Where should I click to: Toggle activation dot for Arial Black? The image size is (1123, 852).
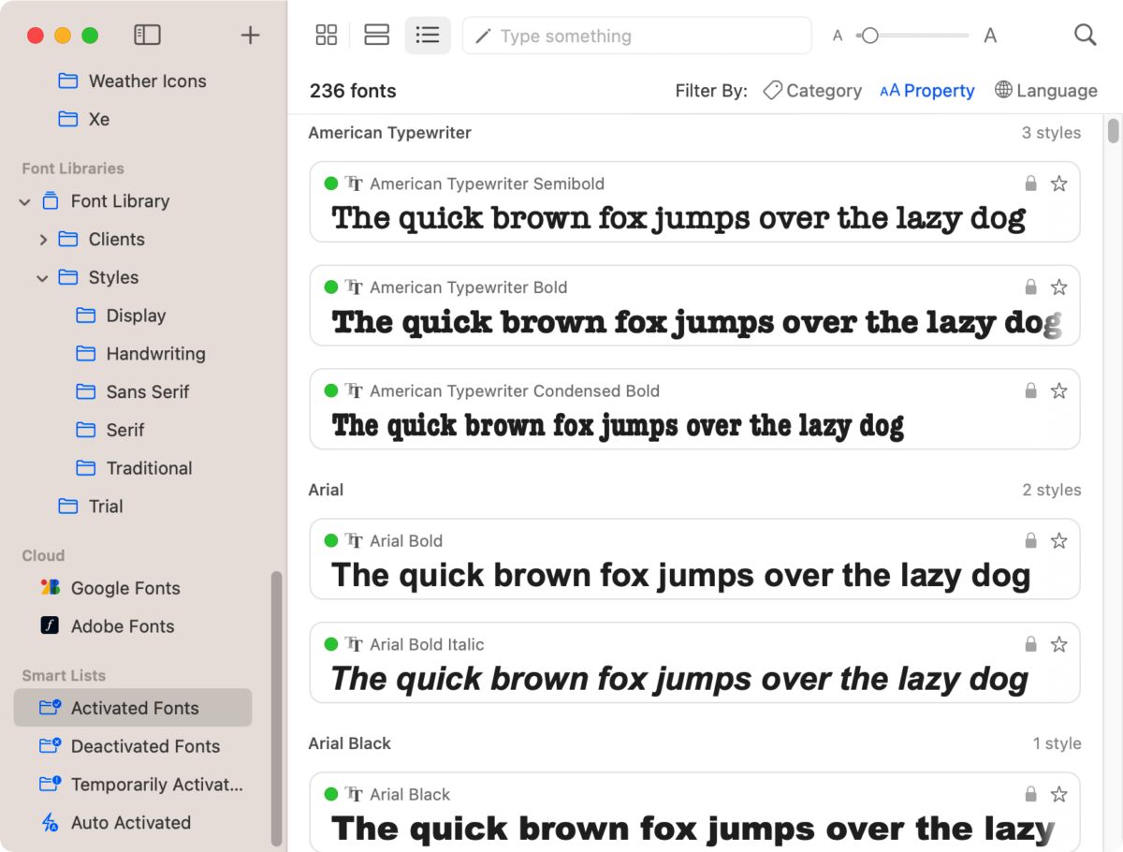click(330, 794)
